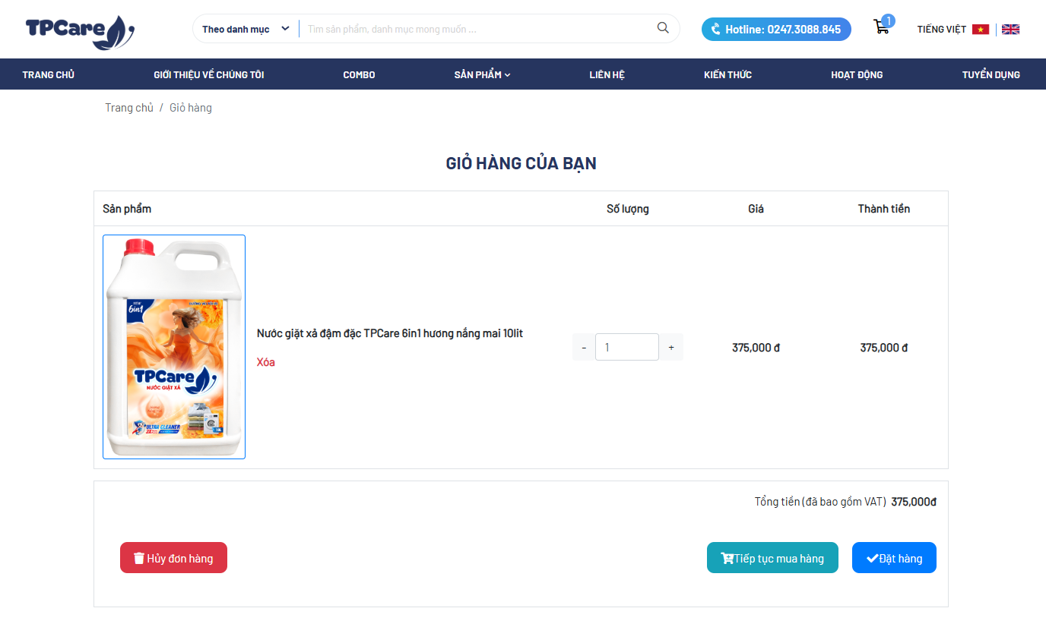The width and height of the screenshot is (1046, 624).
Task: Open the Liên hệ page
Action: [607, 74]
